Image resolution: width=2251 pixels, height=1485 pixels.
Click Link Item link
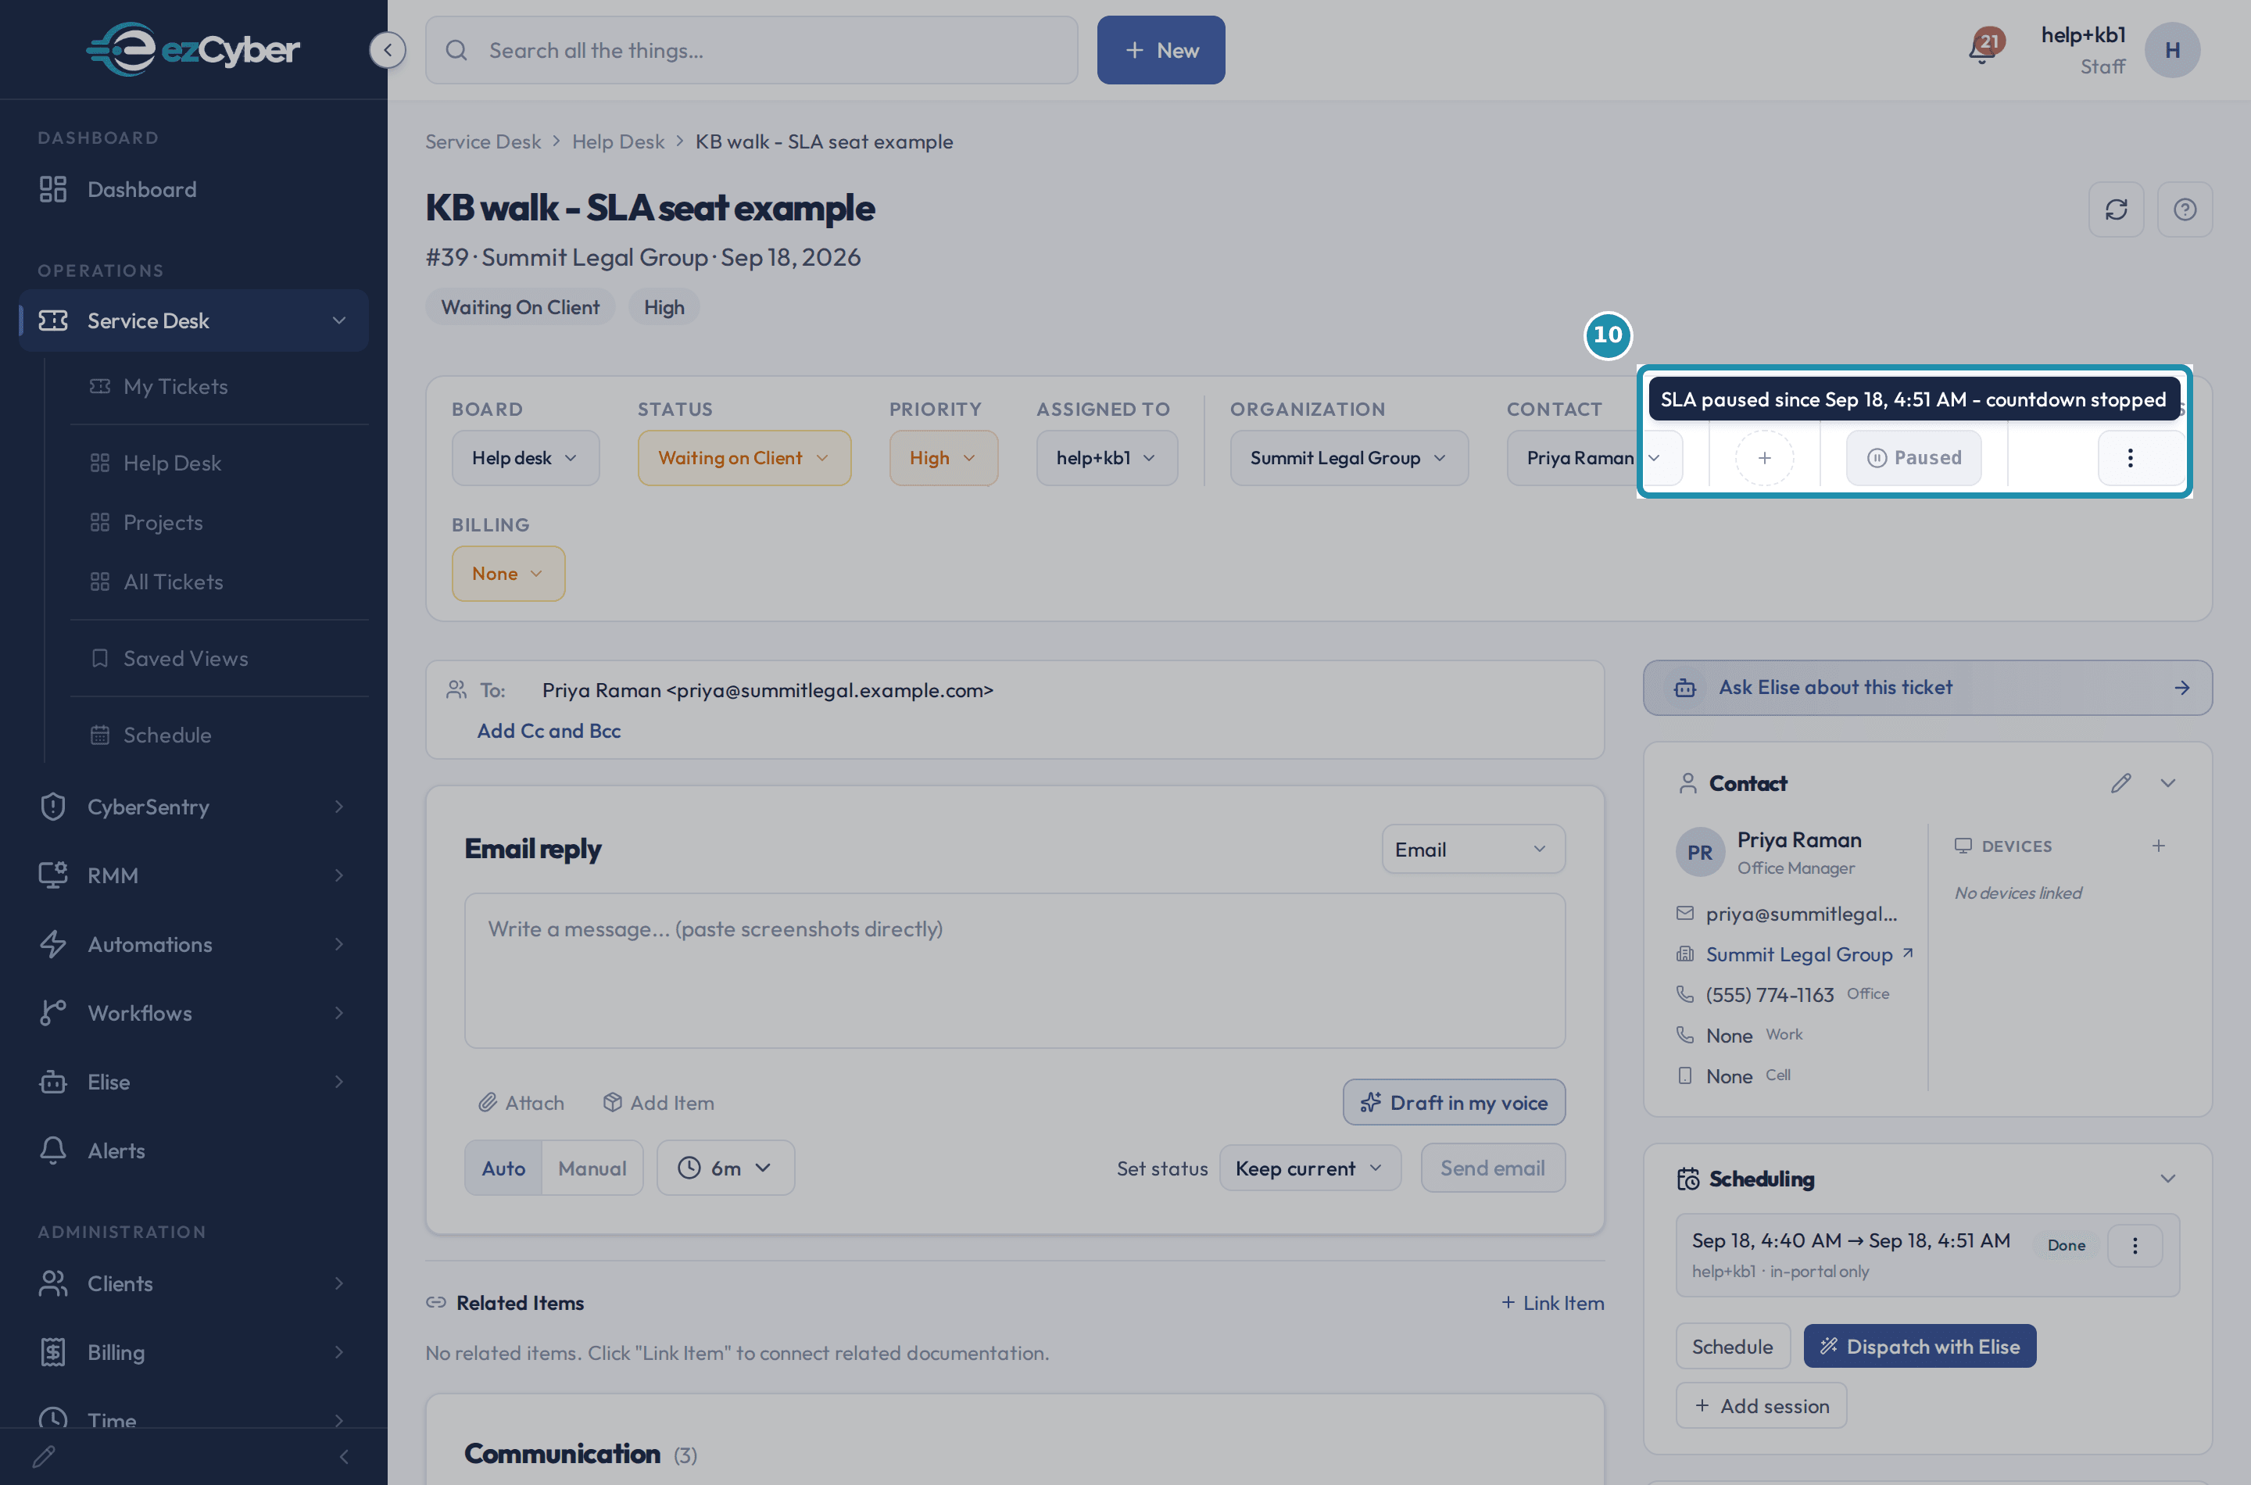pyautogui.click(x=1553, y=1303)
